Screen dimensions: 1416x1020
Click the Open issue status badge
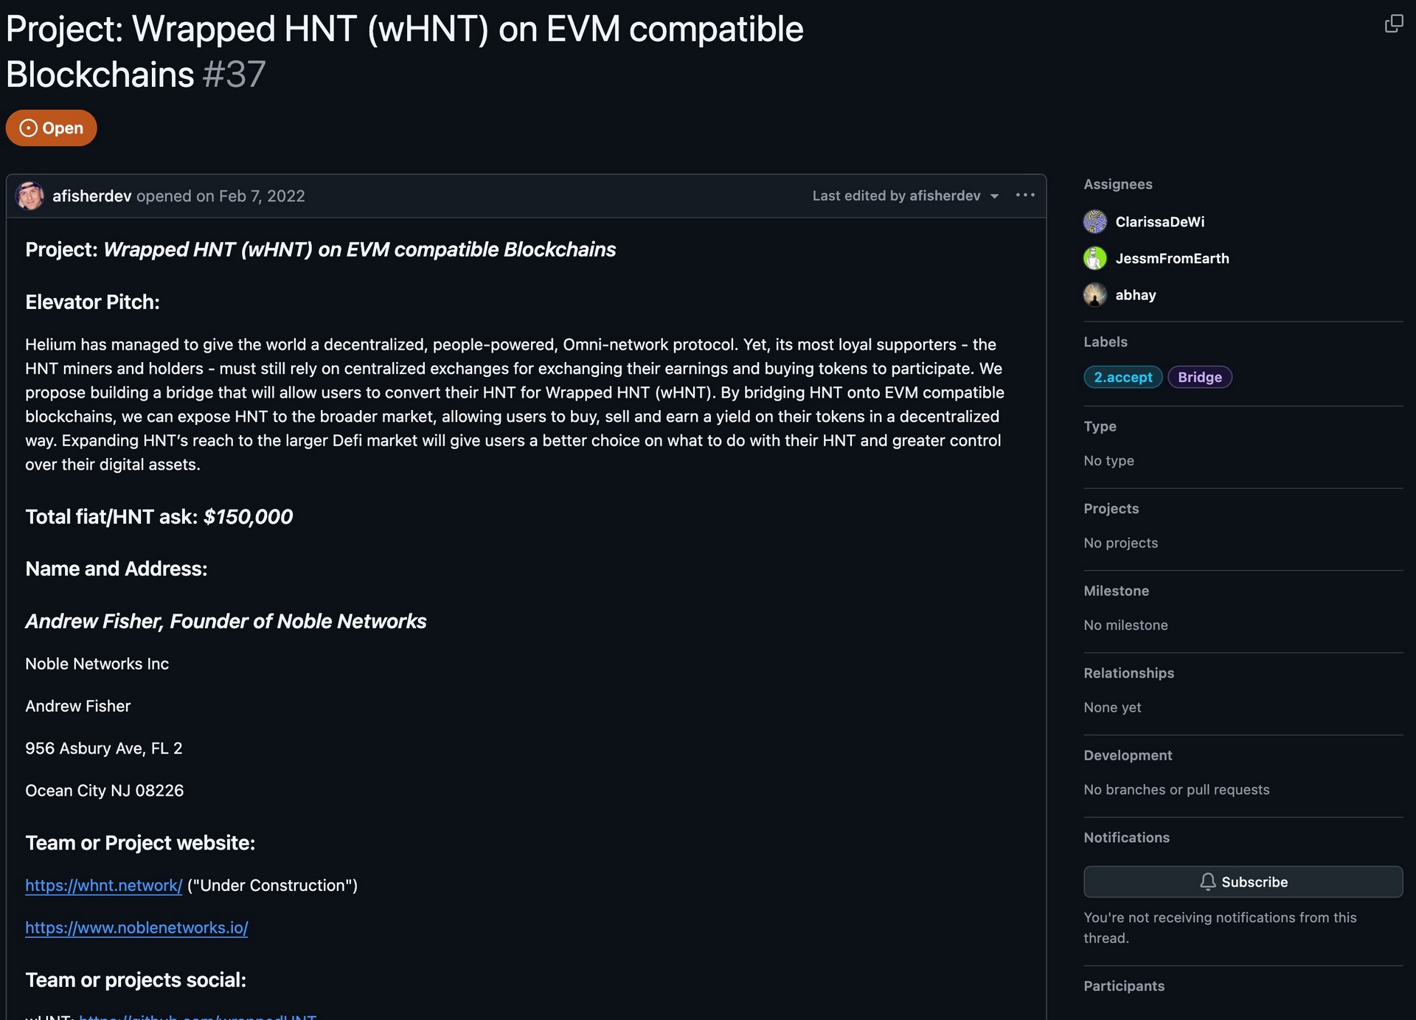[52, 128]
